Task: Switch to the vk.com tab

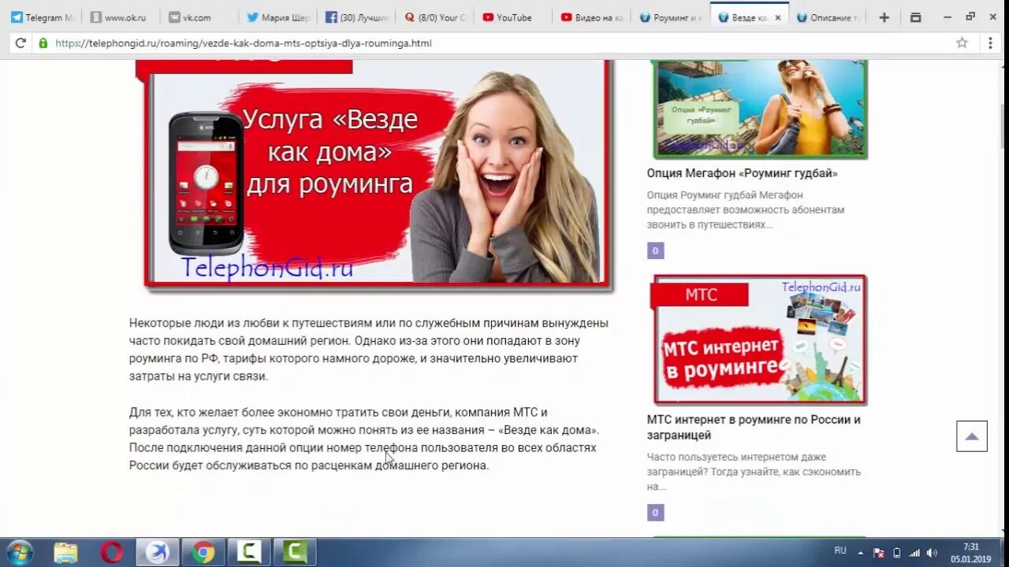Action: click(x=199, y=17)
